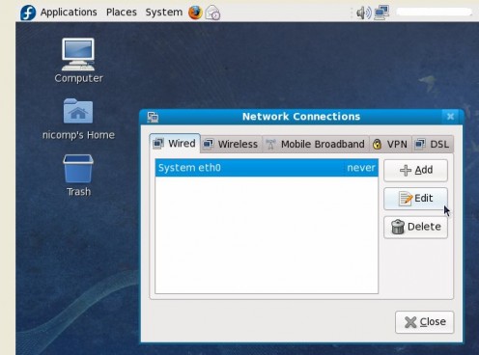Viewport: 479px width, 355px height.
Task: Open the NetworkManager applet tray icon
Action: (x=381, y=13)
